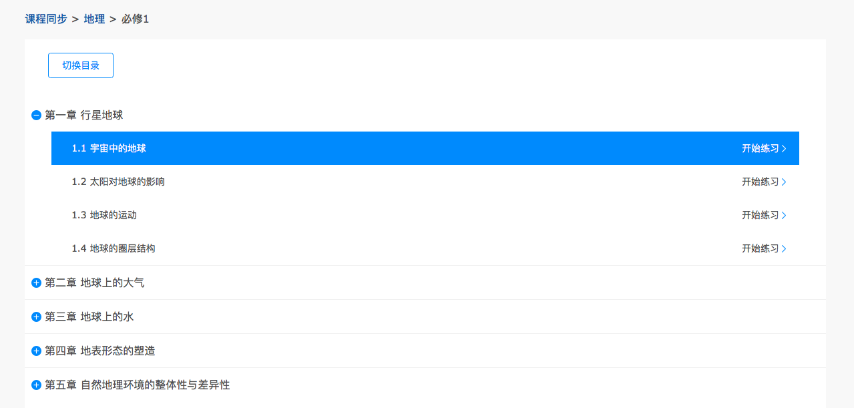Click chevron arrow for section 1.1
Image resolution: width=854 pixels, height=408 pixels.
pyautogui.click(x=784, y=149)
